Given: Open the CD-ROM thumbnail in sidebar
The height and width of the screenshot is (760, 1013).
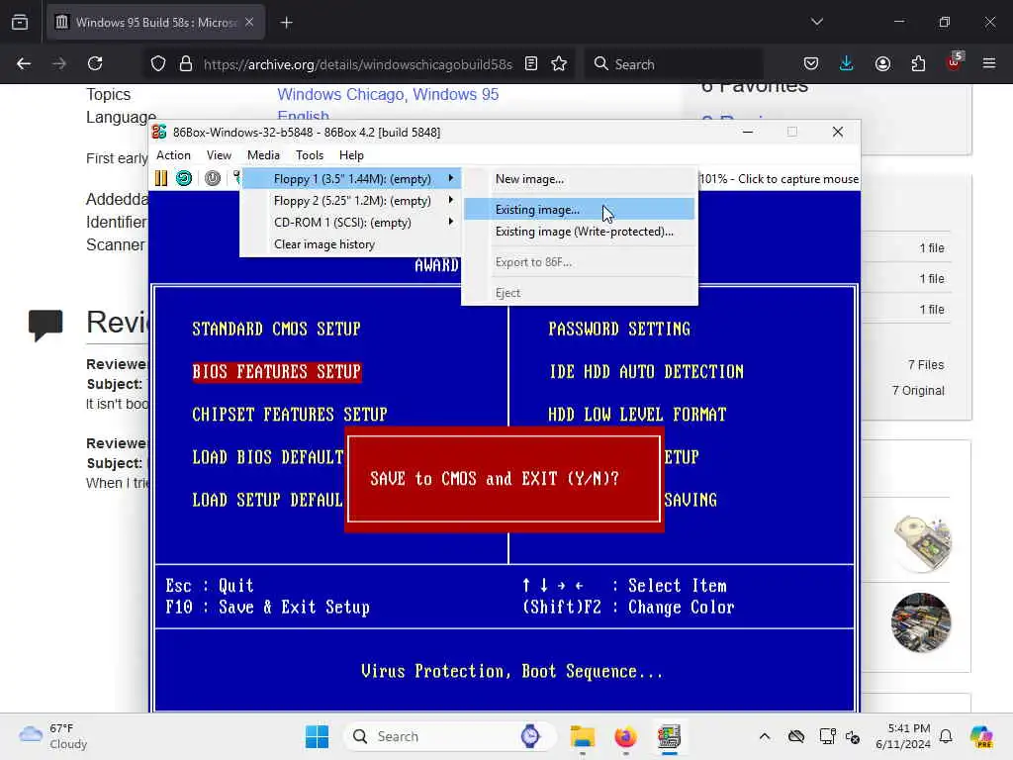Looking at the screenshot, I should pyautogui.click(x=922, y=543).
